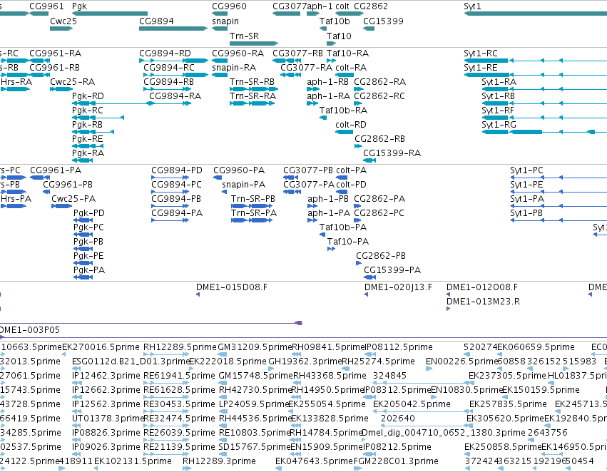Click EST RH12289.3prime
The width and height of the screenshot is (607, 472).
[219, 461]
